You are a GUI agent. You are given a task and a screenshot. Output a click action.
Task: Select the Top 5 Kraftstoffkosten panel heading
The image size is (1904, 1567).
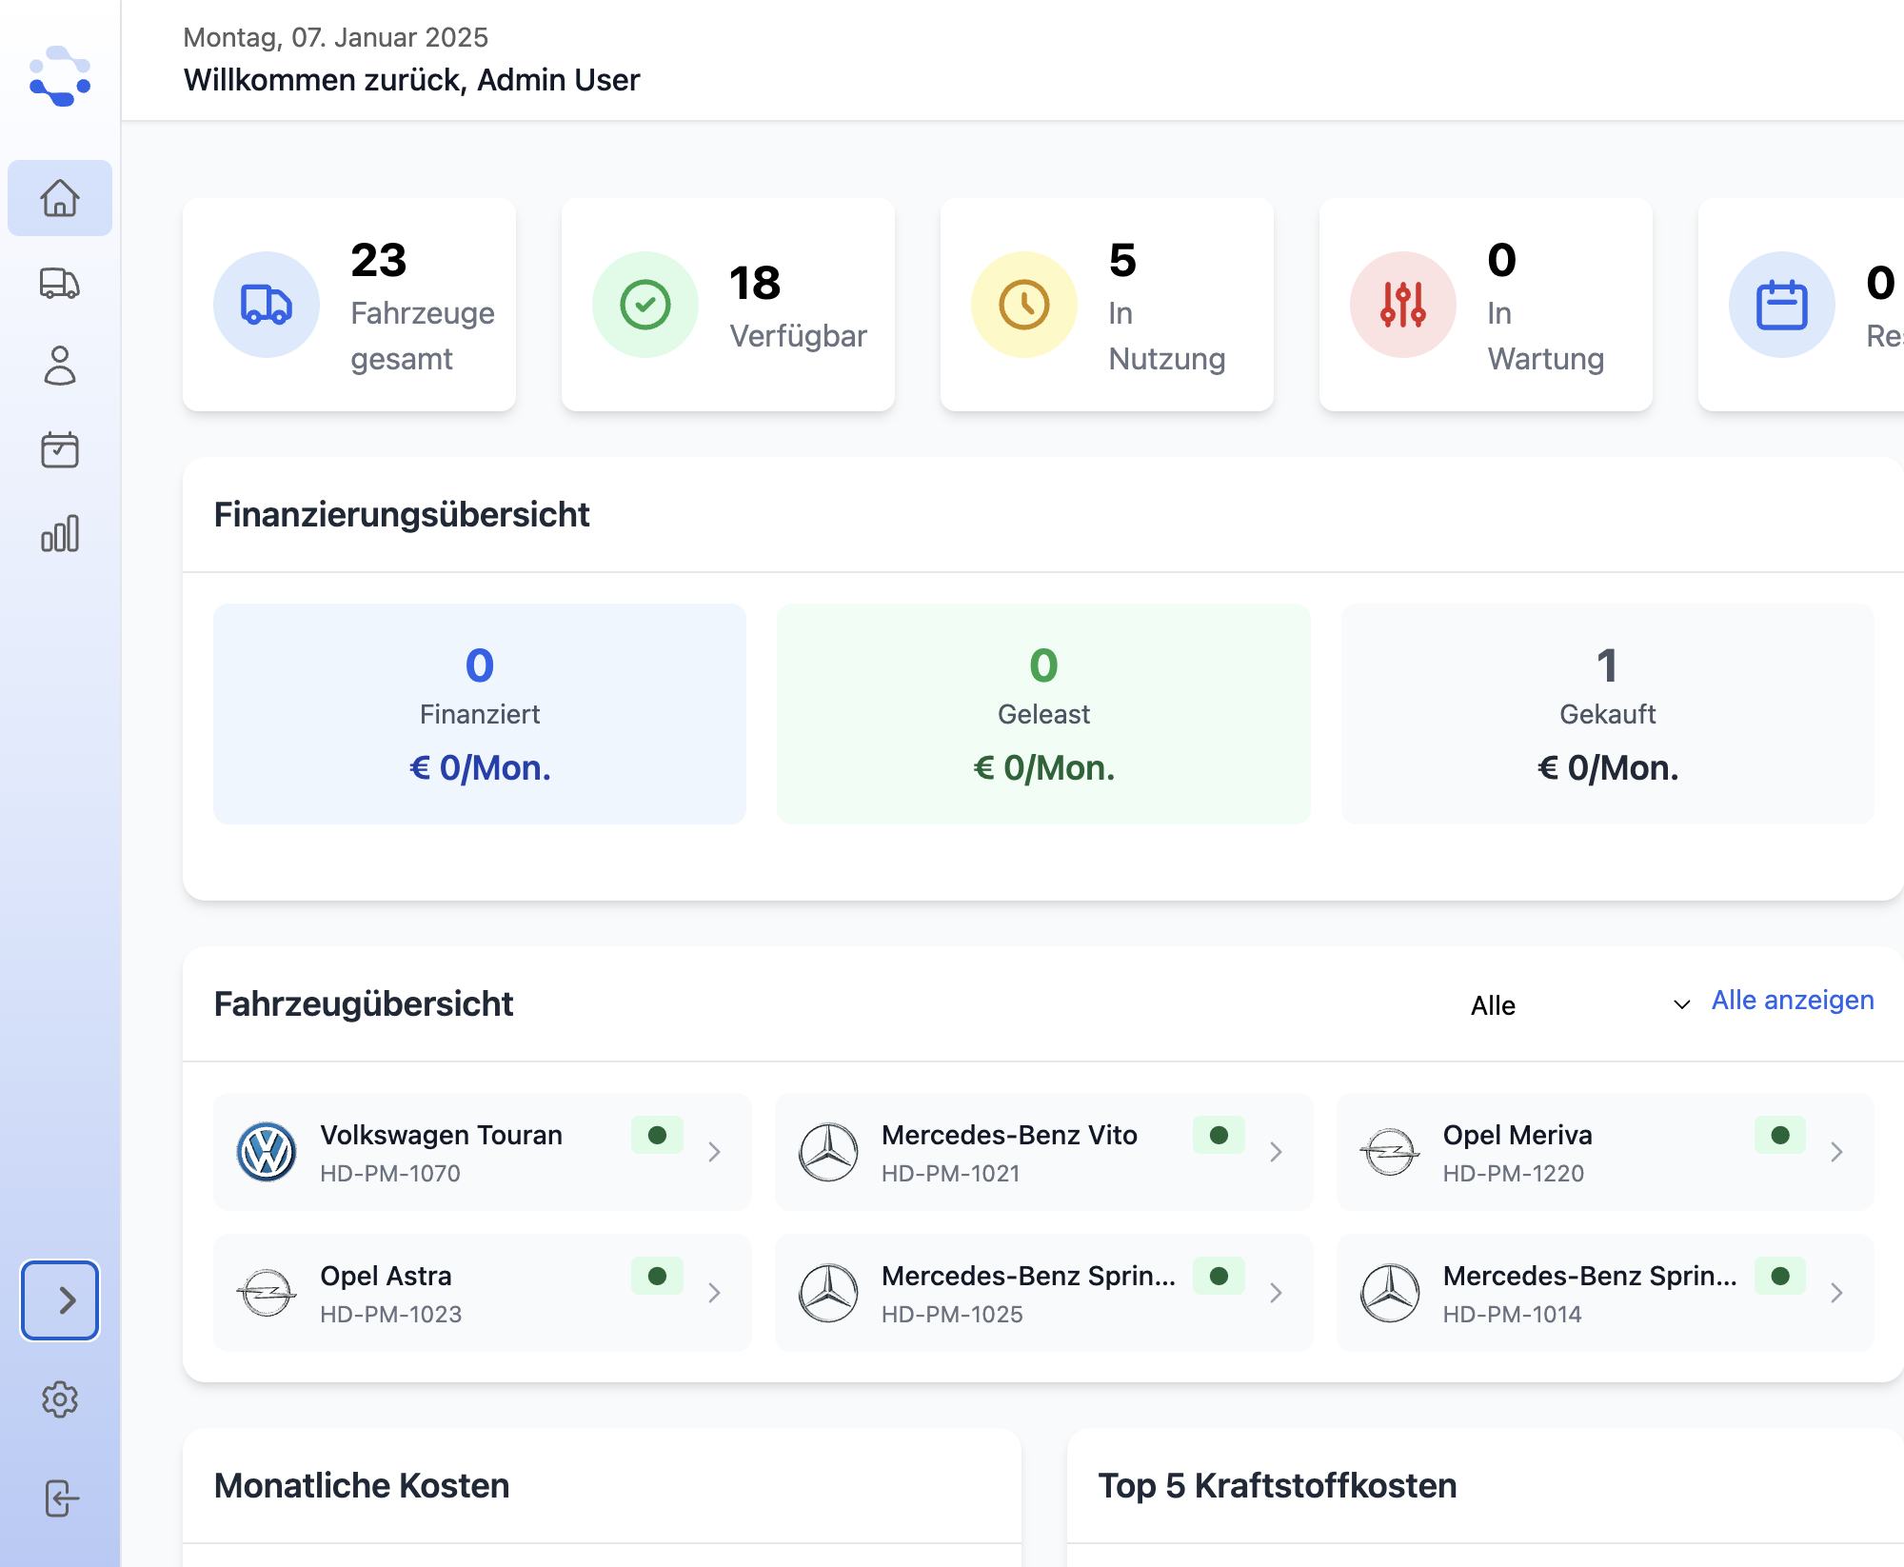tap(1278, 1486)
